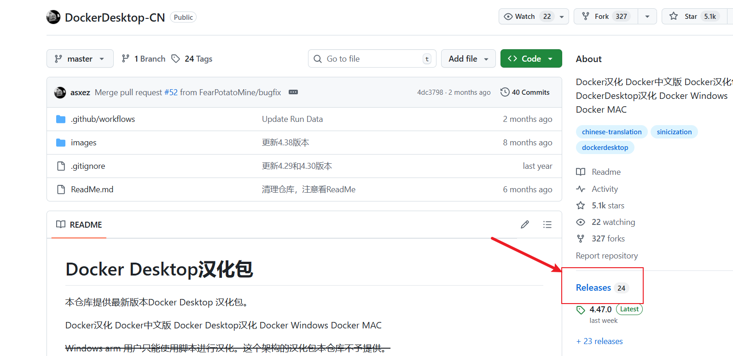This screenshot has height=356, width=733.
Task: View the 40 Commits history
Action: [x=525, y=92]
